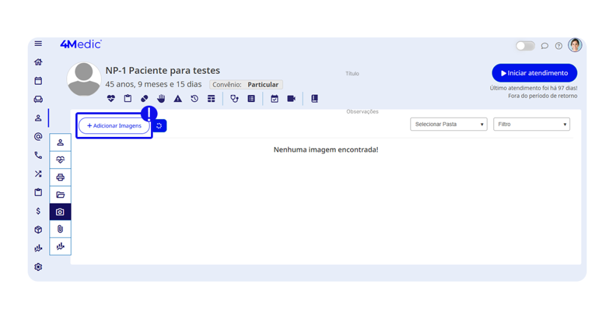Open the video camera teleconsultation icon
616x323 pixels.
point(291,99)
